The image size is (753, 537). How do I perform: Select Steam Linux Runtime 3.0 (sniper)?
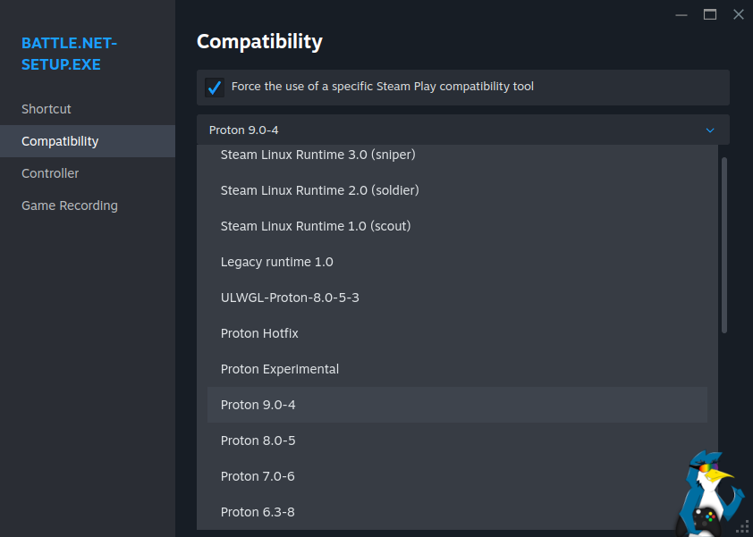[x=317, y=155]
